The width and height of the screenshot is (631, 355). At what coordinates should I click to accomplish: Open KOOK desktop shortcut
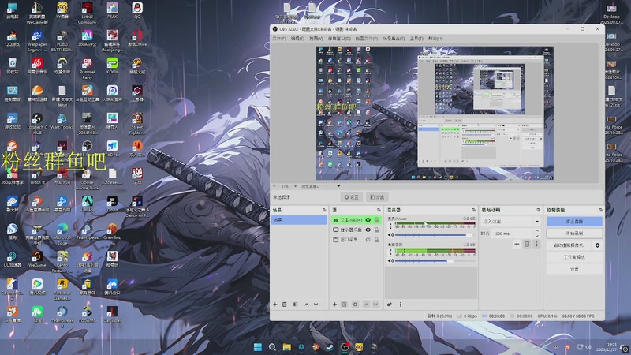pos(112,66)
